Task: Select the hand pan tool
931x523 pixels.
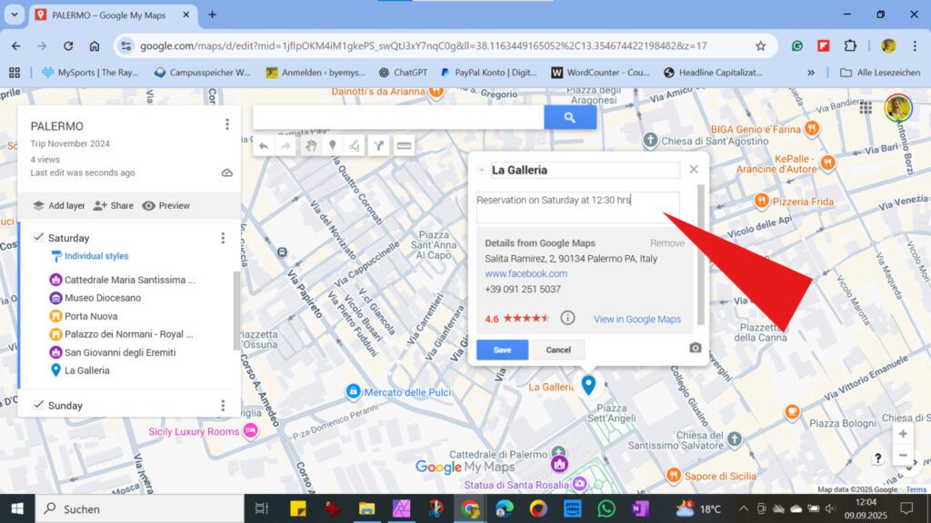Action: (310, 145)
